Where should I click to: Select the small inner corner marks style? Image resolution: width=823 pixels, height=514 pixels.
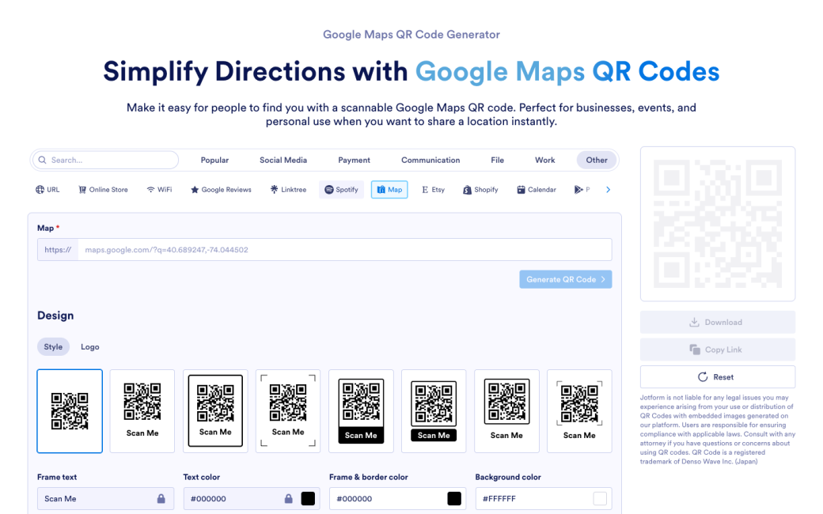pos(579,411)
